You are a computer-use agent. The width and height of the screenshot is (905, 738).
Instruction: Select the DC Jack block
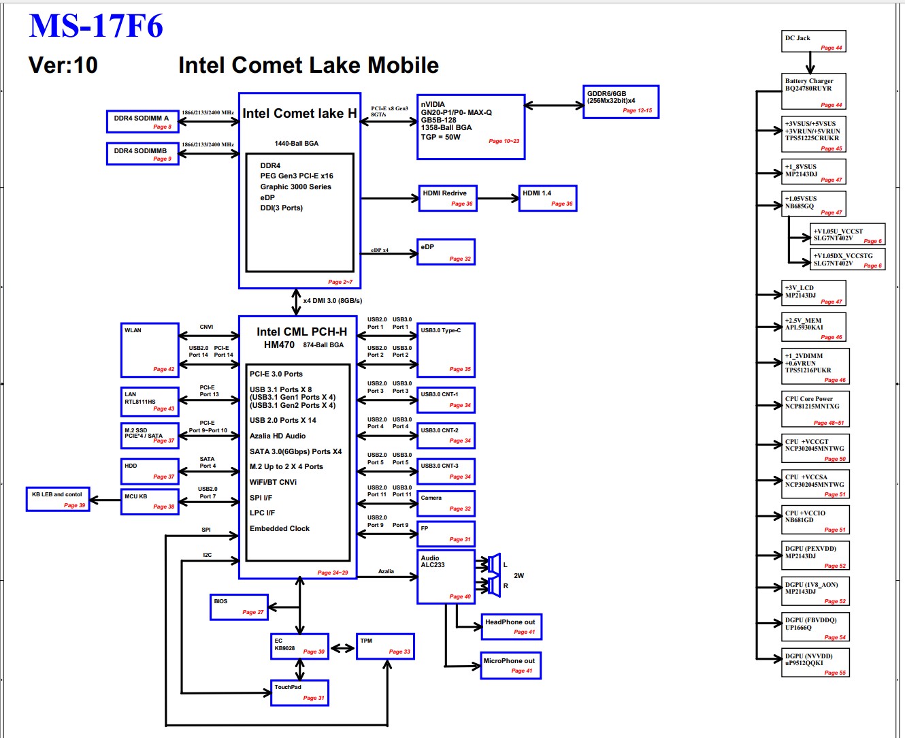click(x=814, y=42)
